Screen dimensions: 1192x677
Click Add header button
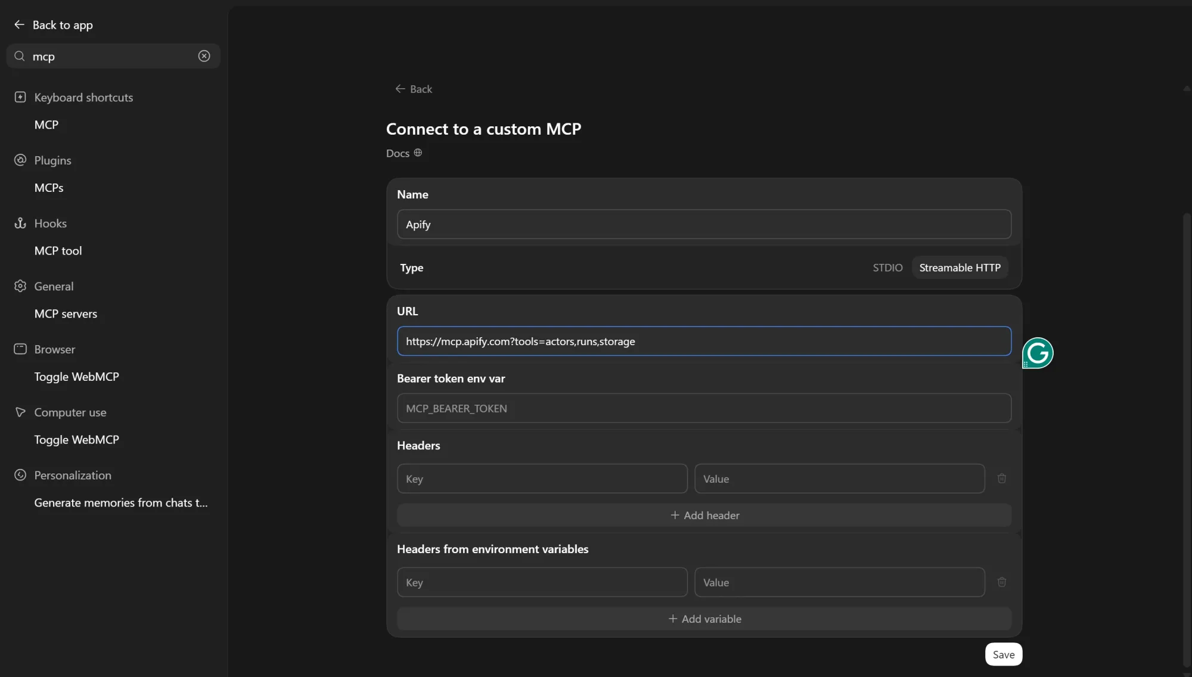click(704, 515)
